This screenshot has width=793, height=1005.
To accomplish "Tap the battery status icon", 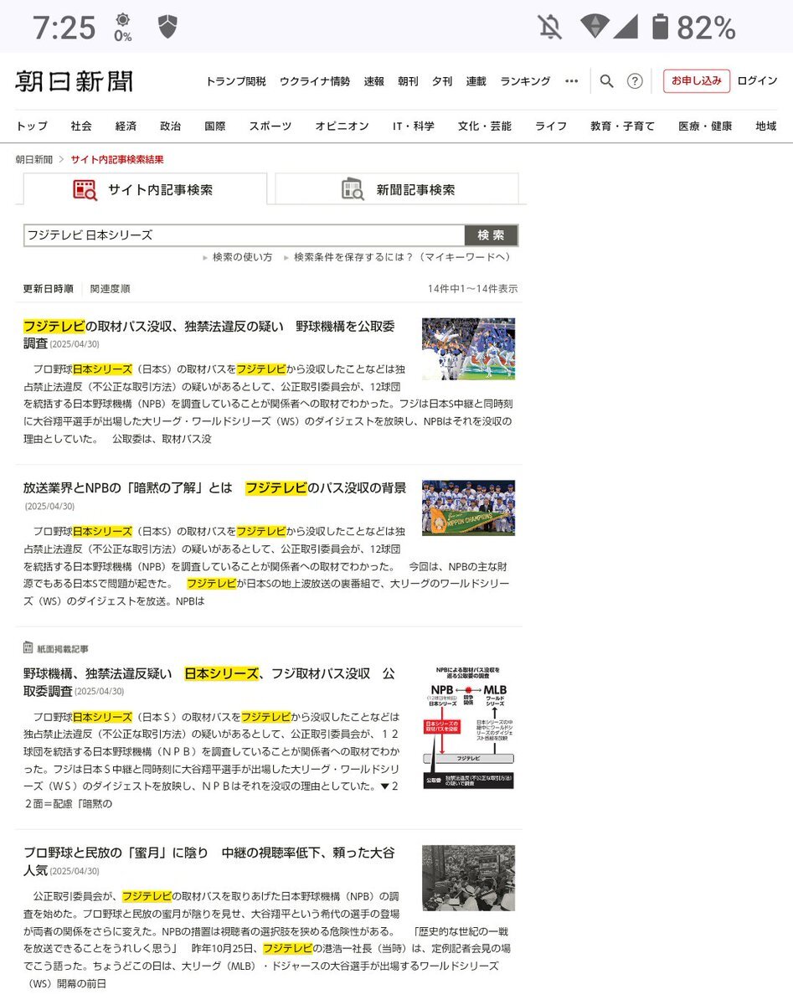I will click(x=660, y=28).
